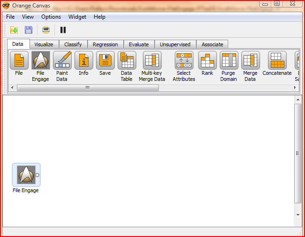Viewport: 305px width, 237px height.
Task: Click the File Engage node output connector
Action: coord(37,175)
